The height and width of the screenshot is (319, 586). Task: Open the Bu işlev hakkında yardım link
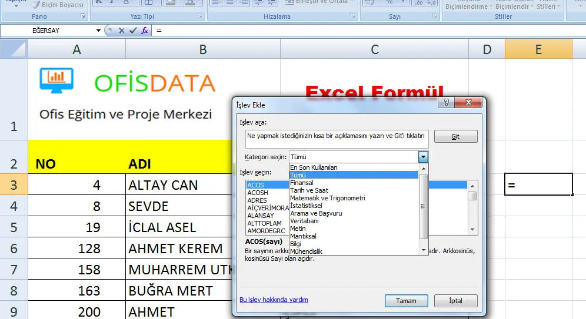coord(274,300)
